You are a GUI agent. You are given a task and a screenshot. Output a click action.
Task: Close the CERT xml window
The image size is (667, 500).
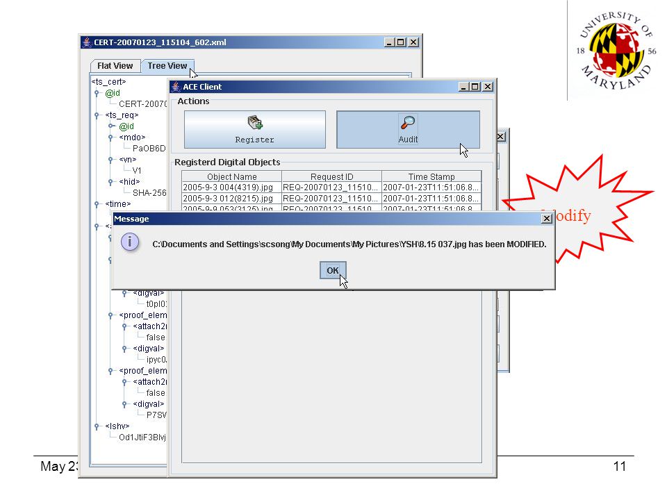413,42
